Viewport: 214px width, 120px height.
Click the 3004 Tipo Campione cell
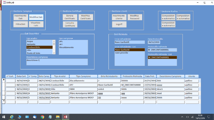click(83, 89)
